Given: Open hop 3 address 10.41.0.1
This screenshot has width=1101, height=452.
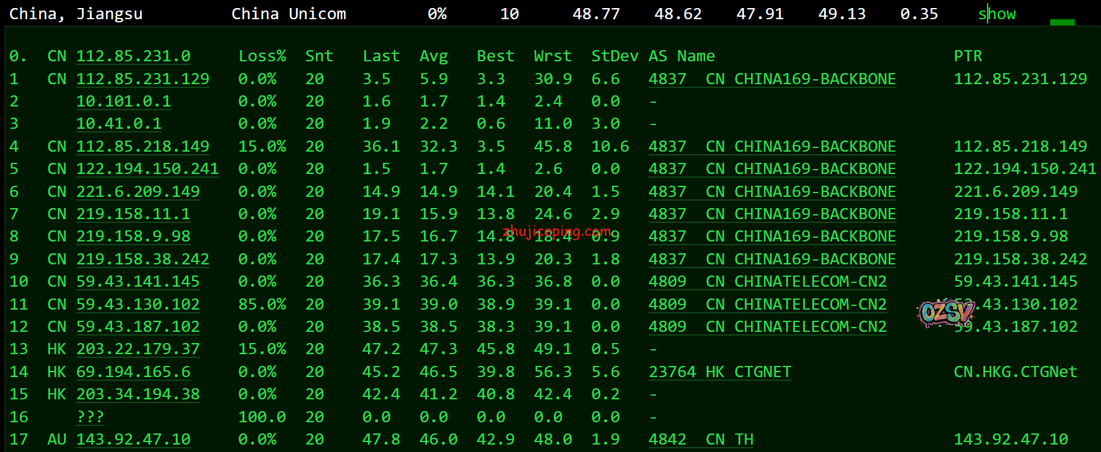Looking at the screenshot, I should pyautogui.click(x=118, y=124).
